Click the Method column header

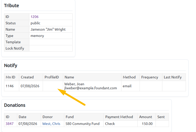tap(130, 77)
